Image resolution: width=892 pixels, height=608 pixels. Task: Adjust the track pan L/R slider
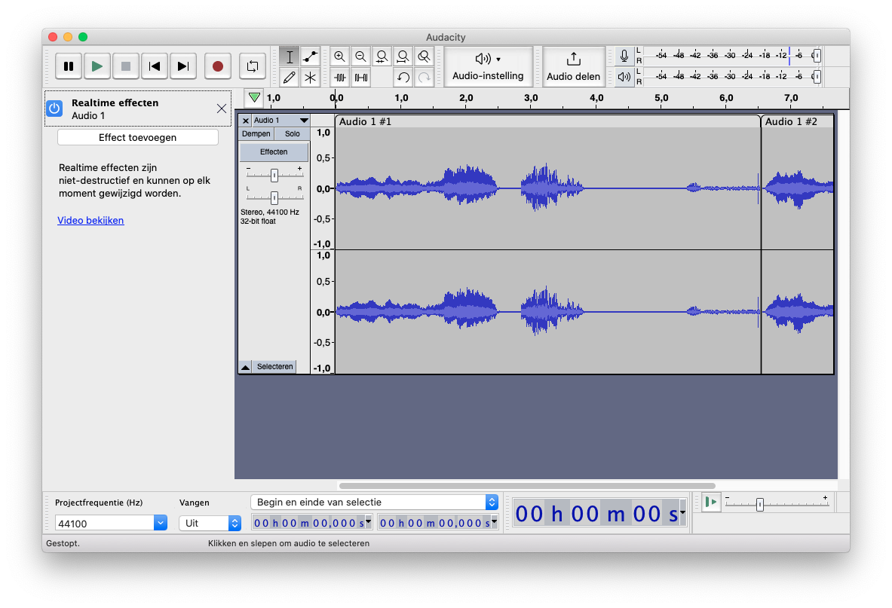(x=274, y=197)
